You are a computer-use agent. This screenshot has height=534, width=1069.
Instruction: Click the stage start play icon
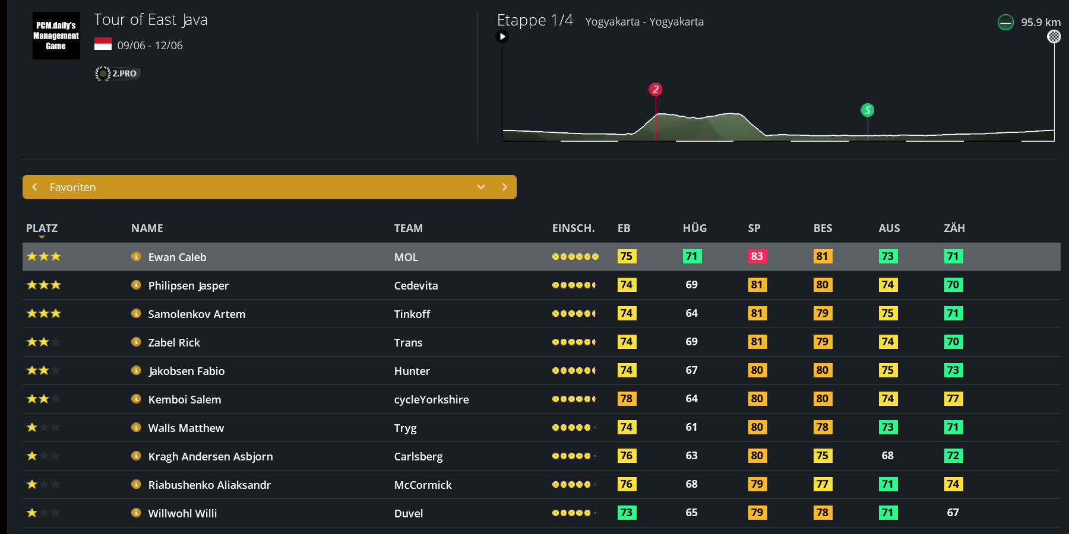tap(502, 37)
